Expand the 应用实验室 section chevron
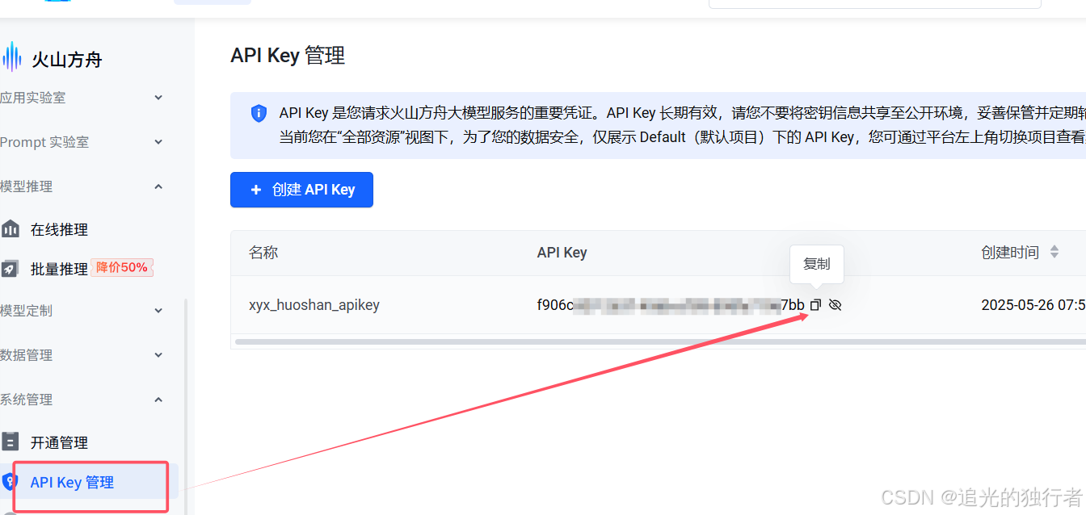1086x515 pixels. click(158, 98)
